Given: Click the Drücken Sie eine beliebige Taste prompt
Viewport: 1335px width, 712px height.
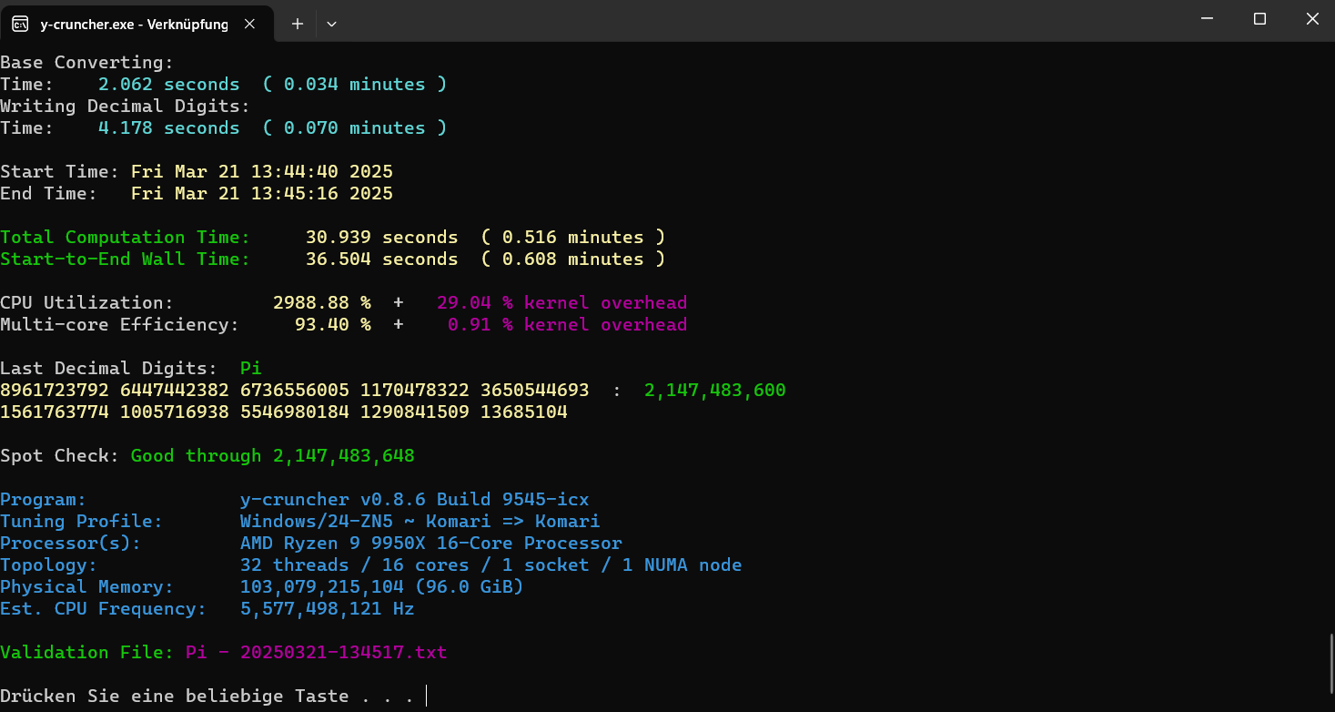Looking at the screenshot, I should point(207,697).
